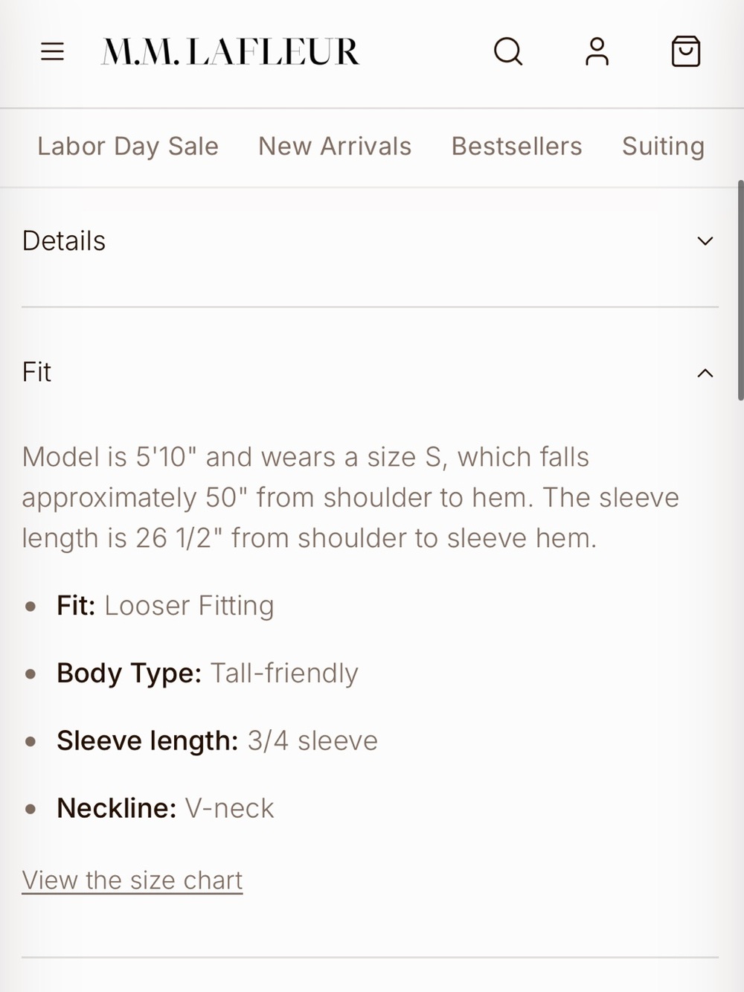
Task: Open the New Arrivals category
Action: [335, 147]
